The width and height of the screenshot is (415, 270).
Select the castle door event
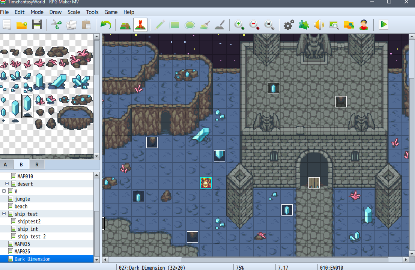pos(314,183)
